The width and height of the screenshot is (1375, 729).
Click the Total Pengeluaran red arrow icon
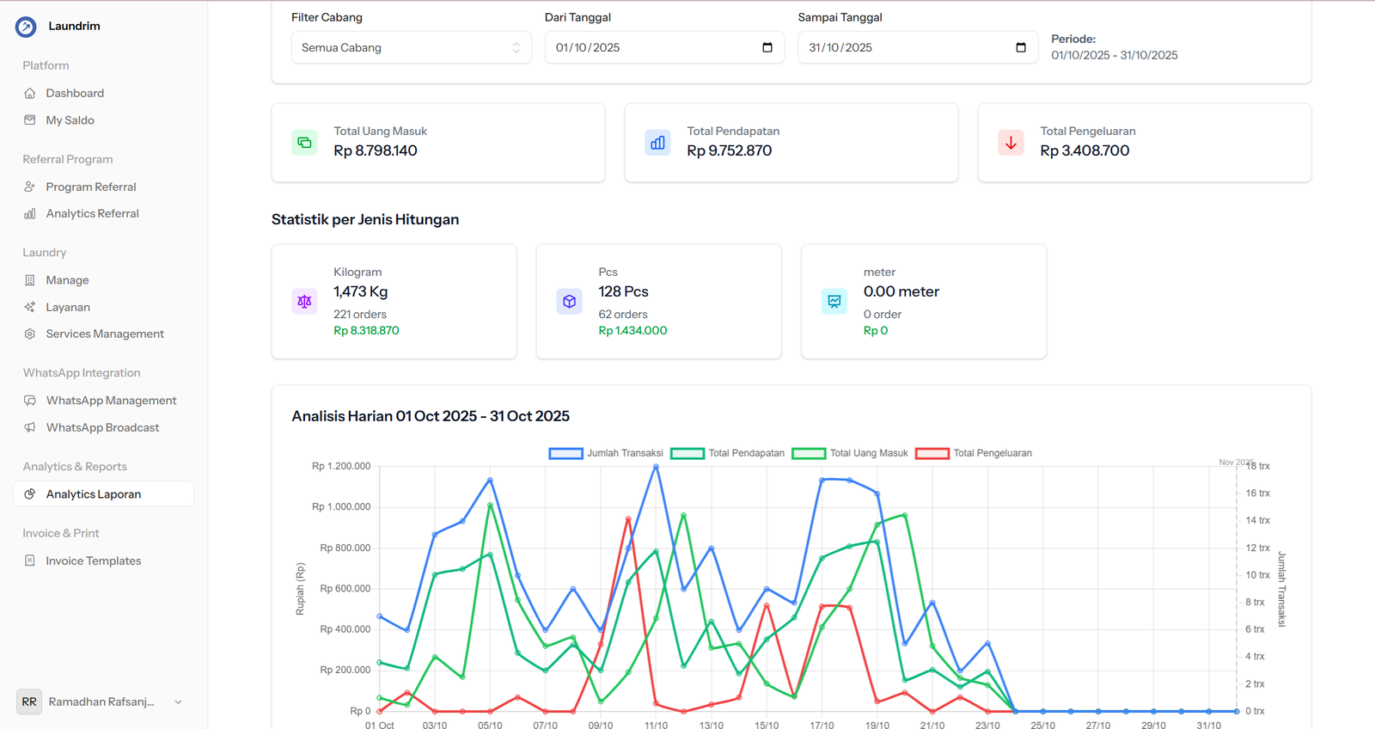click(1011, 143)
